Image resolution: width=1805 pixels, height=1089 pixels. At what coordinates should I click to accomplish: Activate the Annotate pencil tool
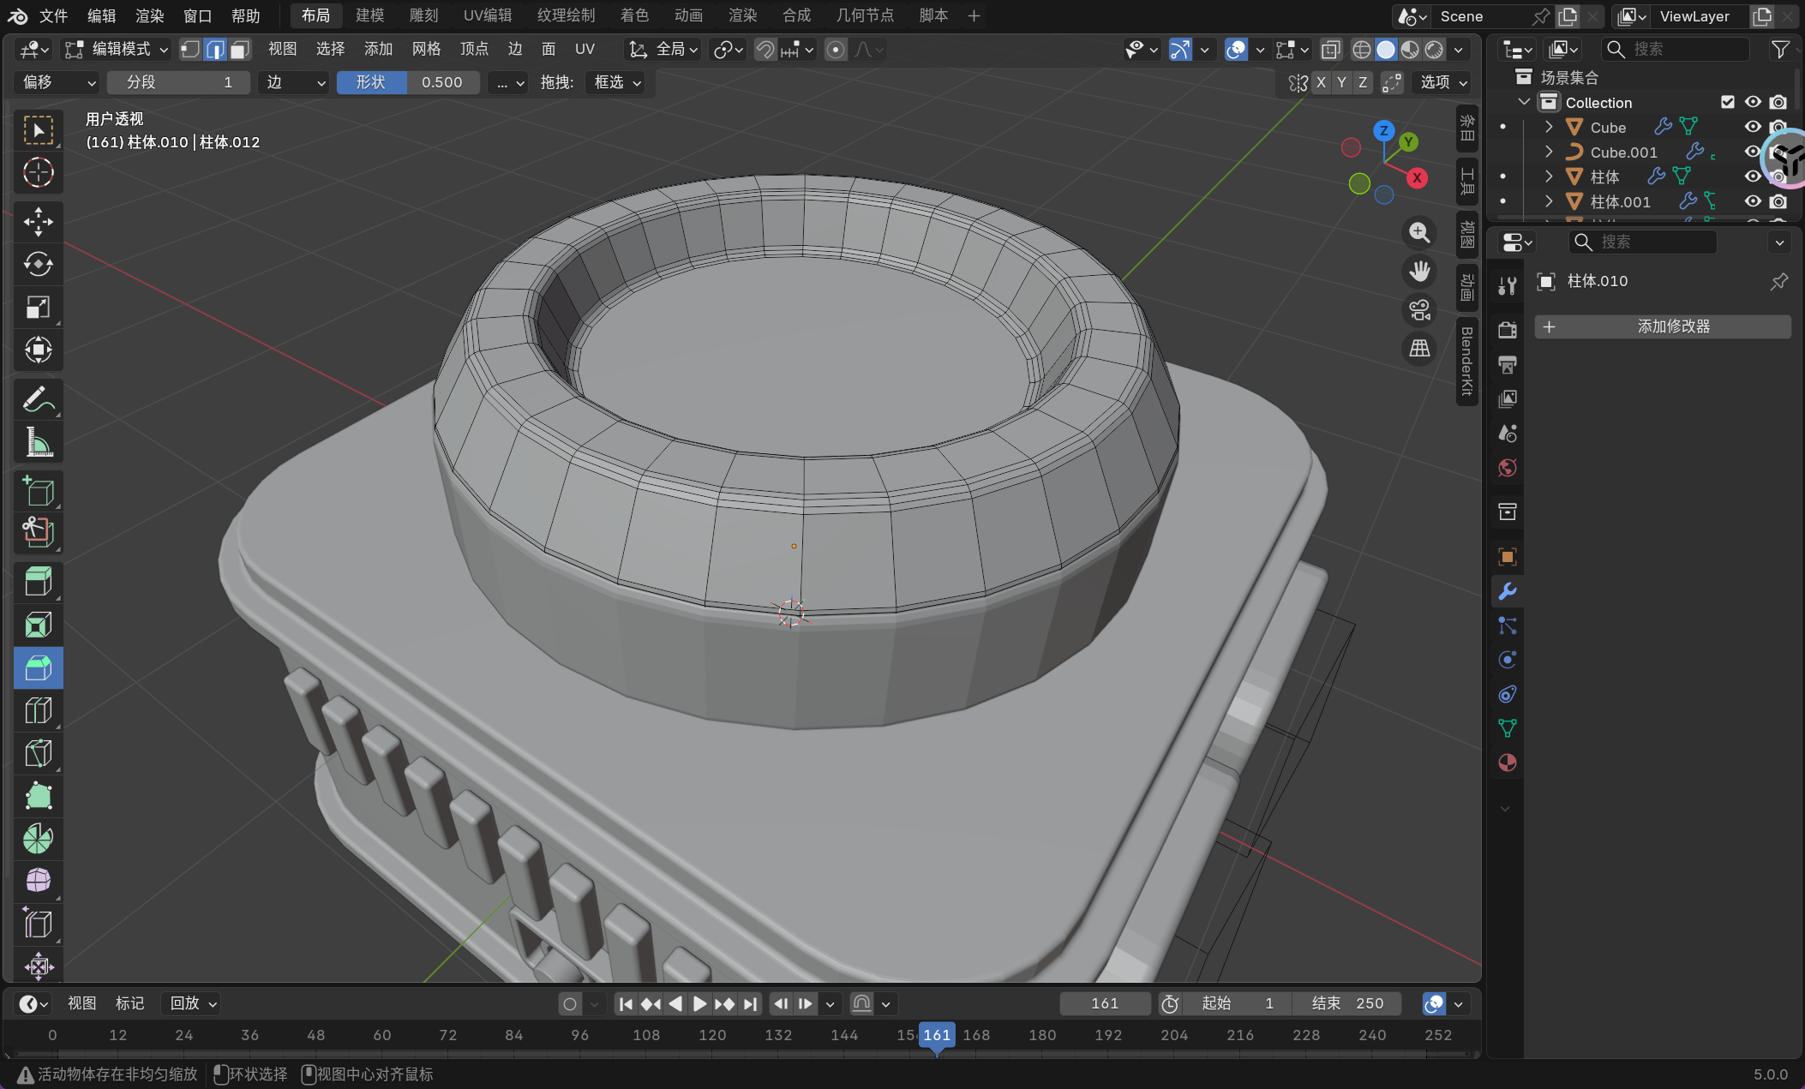coord(38,399)
